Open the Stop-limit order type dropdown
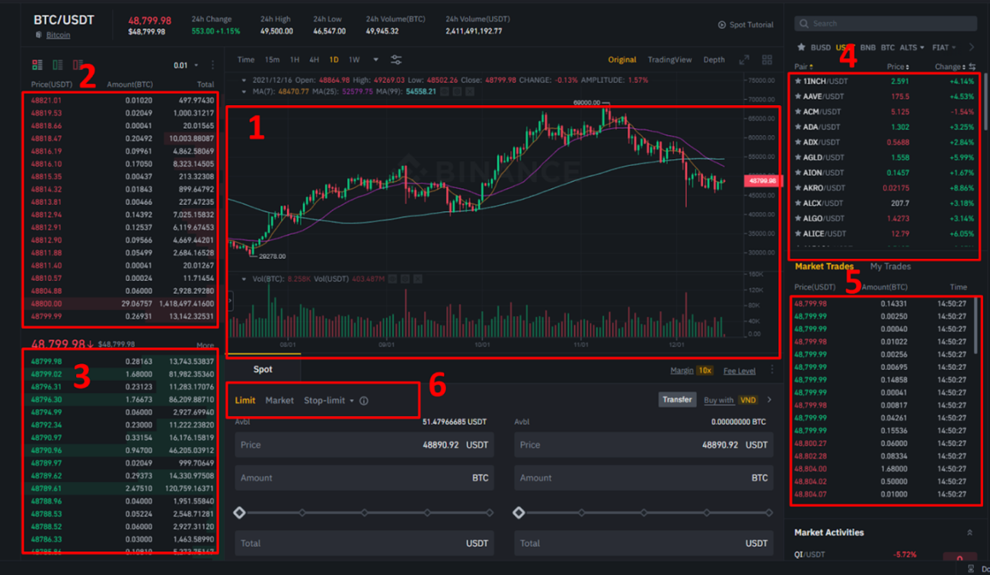Screen dimensions: 990x575 (x=328, y=401)
